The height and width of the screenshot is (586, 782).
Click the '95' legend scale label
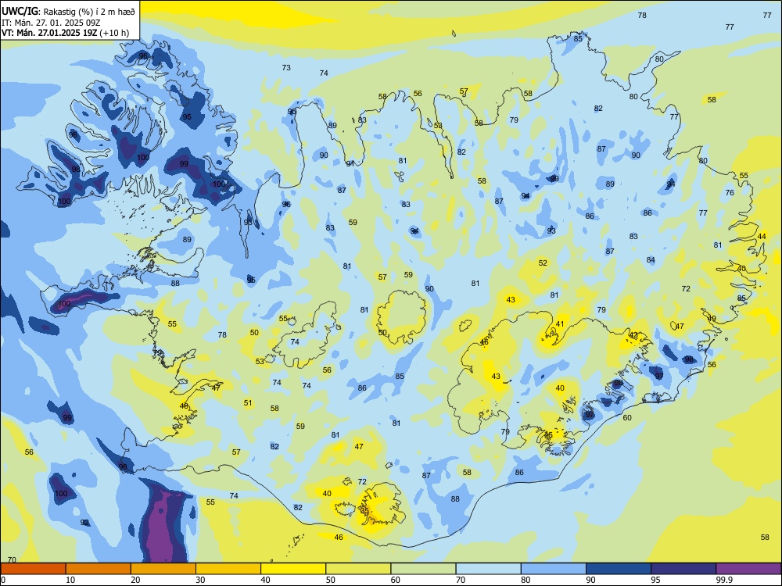coord(656,580)
